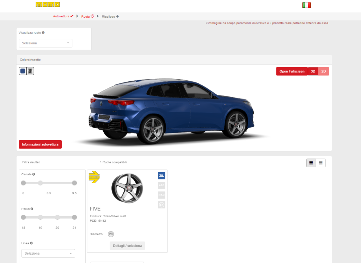The height and width of the screenshot is (263, 361).
Task: Open the Linea selection dropdown
Action: pyautogui.click(x=48, y=253)
